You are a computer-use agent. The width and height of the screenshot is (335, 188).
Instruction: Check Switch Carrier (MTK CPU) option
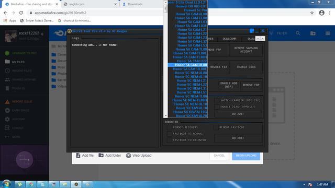(217, 100)
